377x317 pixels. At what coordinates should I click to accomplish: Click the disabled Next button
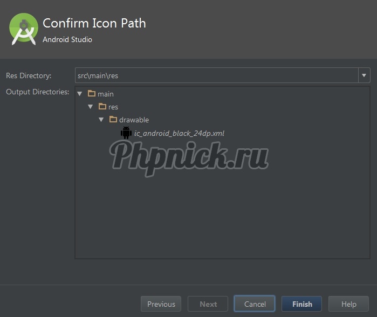coord(208,304)
